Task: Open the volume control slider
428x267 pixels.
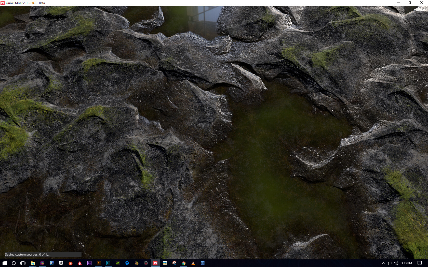Action: pyautogui.click(x=396, y=263)
